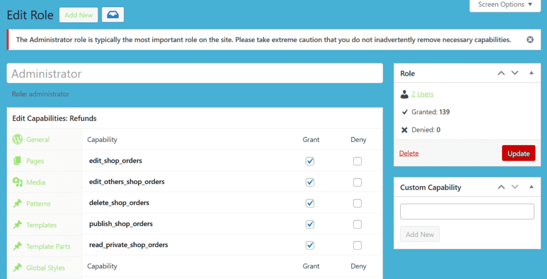Move Role panel down with chevron
547x279 pixels.
(515, 73)
